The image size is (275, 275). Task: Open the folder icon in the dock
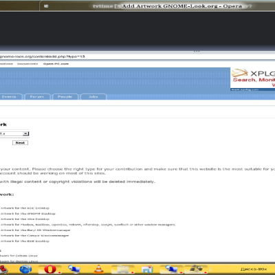point(122,269)
